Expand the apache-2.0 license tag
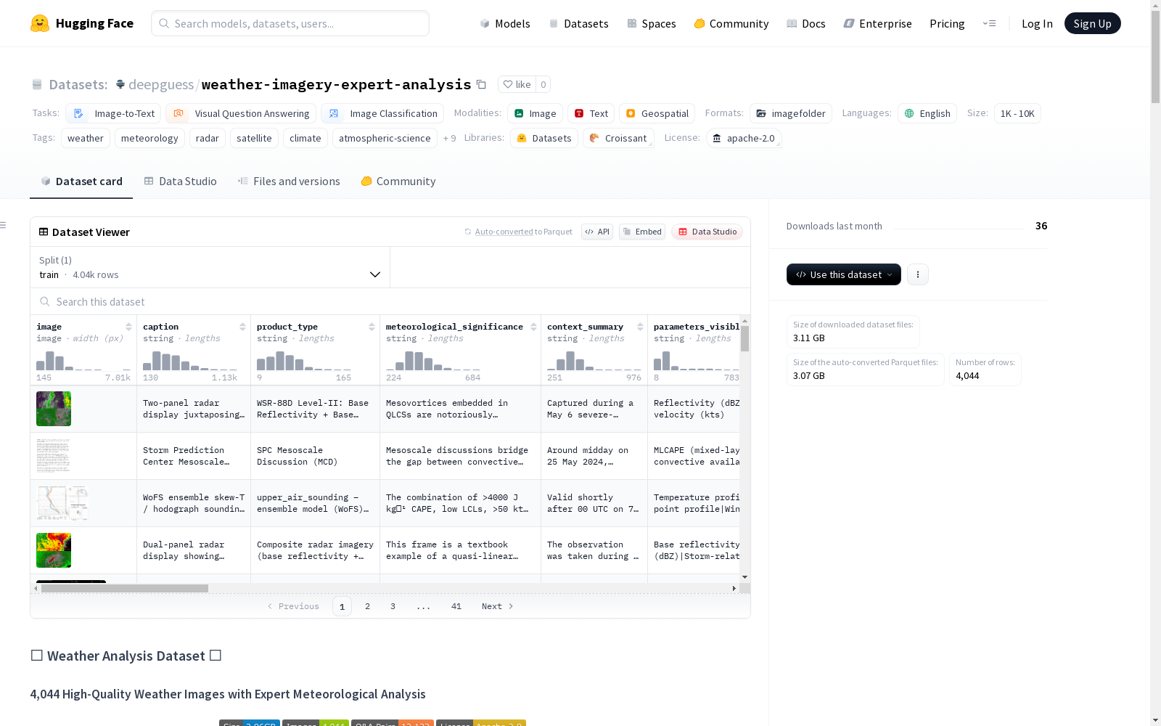The image size is (1161, 726). [x=744, y=138]
